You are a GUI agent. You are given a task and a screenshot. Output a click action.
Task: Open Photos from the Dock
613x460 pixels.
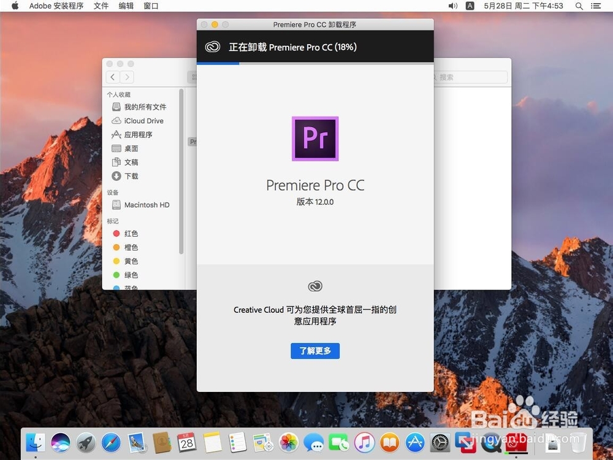289,443
